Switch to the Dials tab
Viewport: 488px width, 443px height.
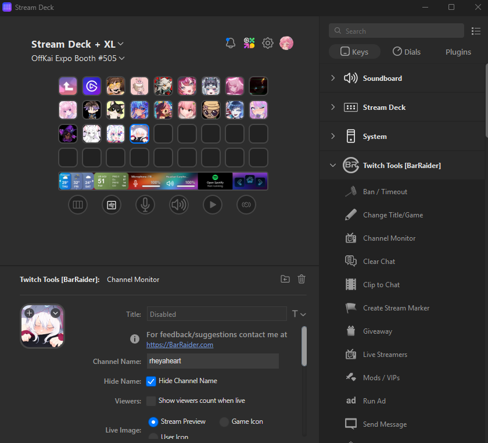tap(407, 52)
